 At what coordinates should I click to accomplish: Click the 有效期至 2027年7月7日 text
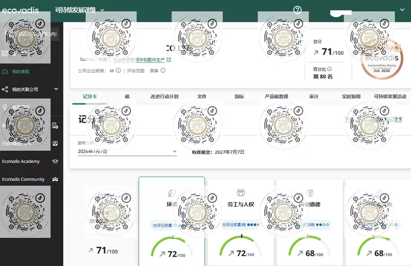click(218, 152)
